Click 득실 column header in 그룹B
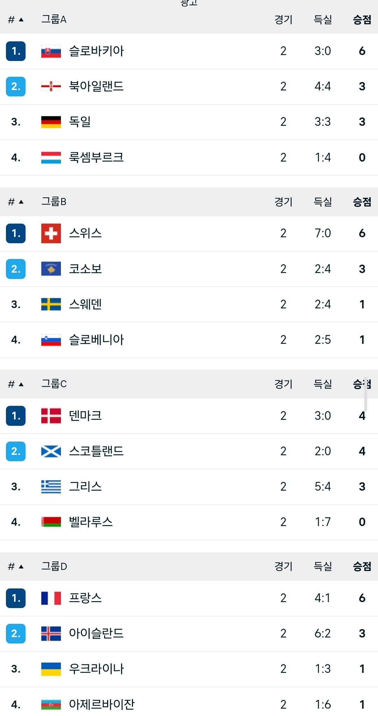Image resolution: width=378 pixels, height=716 pixels. pyautogui.click(x=322, y=202)
